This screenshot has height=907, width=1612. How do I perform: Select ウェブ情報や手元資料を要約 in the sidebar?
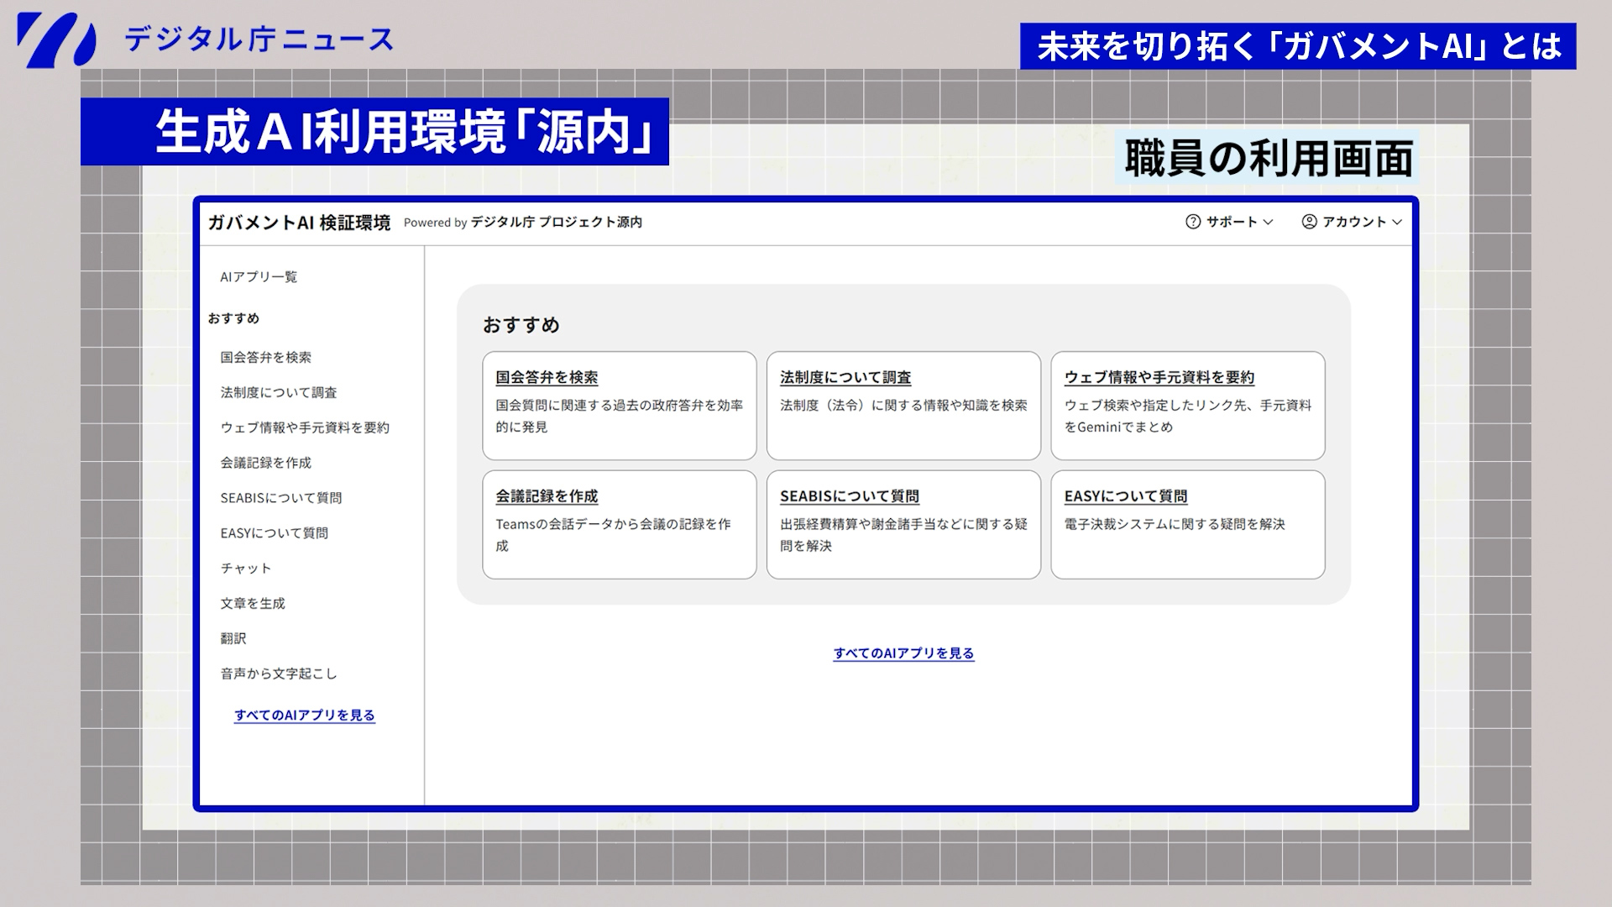click(306, 427)
